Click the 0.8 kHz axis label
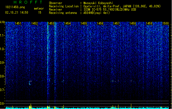This screenshot has height=109, width=172. tap(2, 76)
